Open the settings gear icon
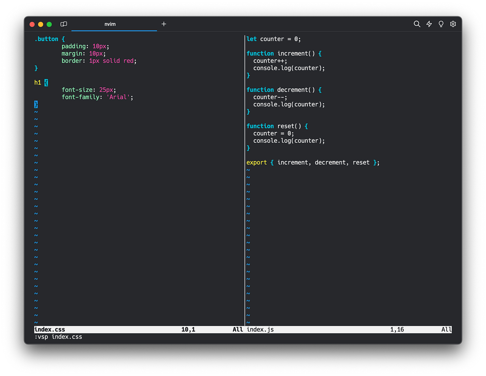The width and height of the screenshot is (486, 376). [x=453, y=24]
